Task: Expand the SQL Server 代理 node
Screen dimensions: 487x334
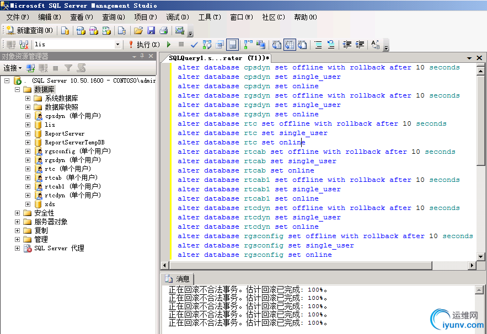Action: pos(18,249)
